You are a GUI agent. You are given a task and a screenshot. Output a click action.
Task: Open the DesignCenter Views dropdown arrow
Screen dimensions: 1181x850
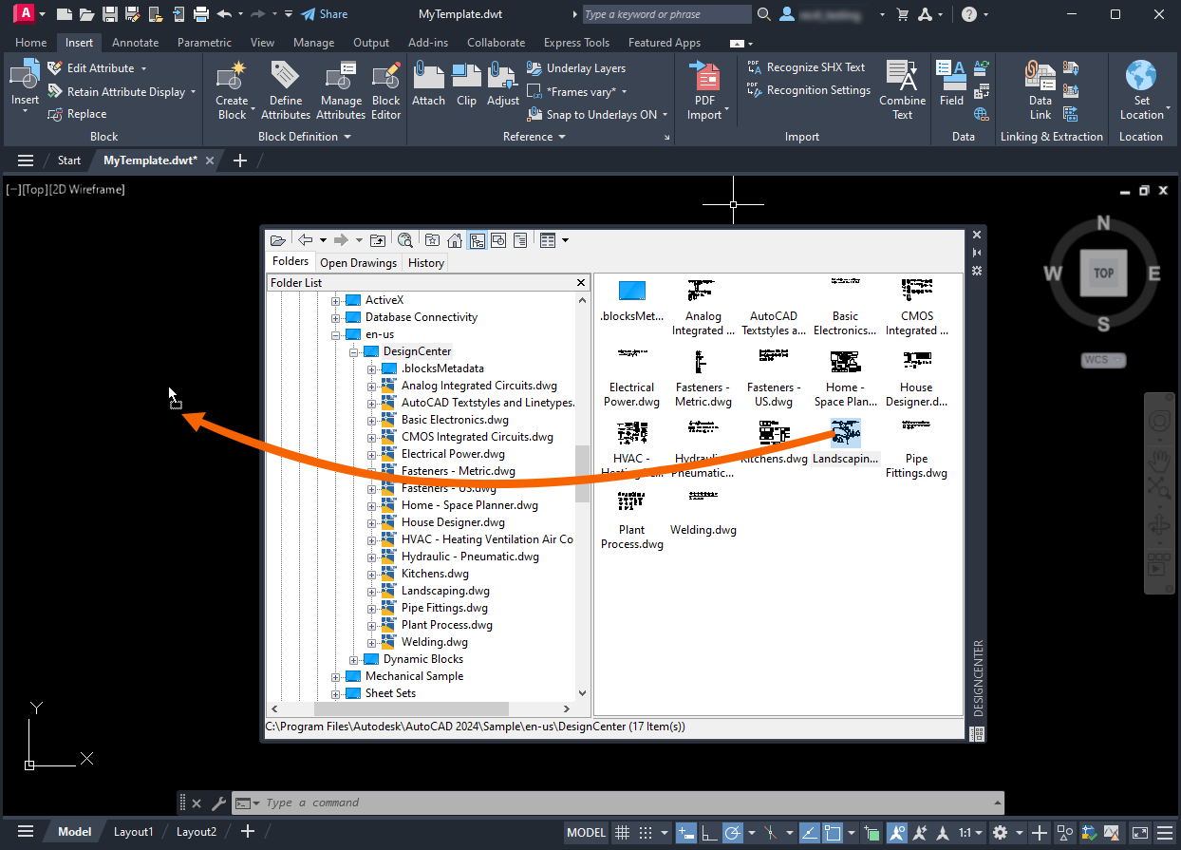(565, 240)
